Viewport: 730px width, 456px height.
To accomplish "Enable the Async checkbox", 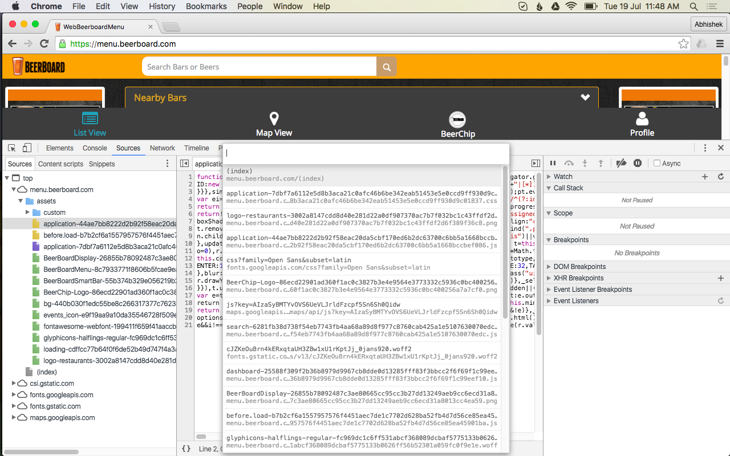I will [x=657, y=164].
